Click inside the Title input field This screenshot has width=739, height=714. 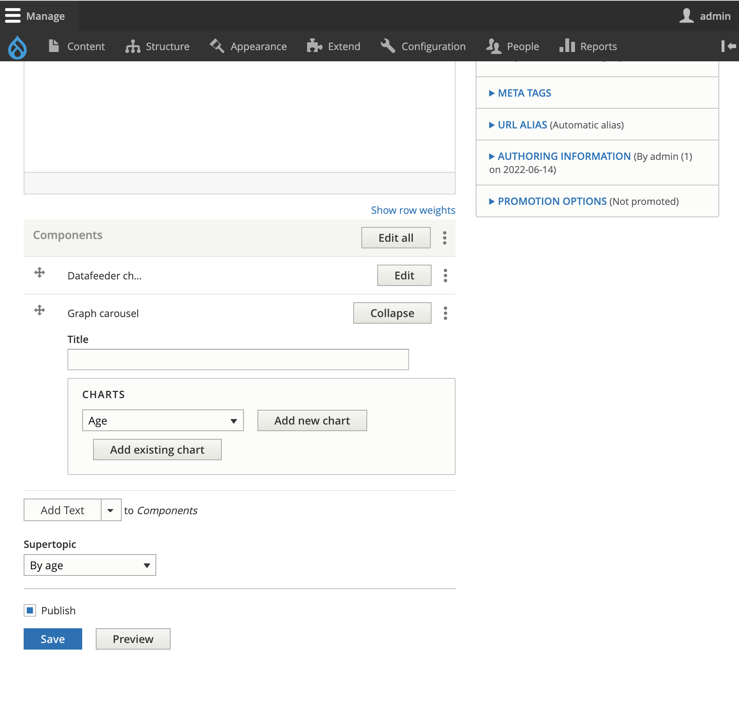(238, 359)
